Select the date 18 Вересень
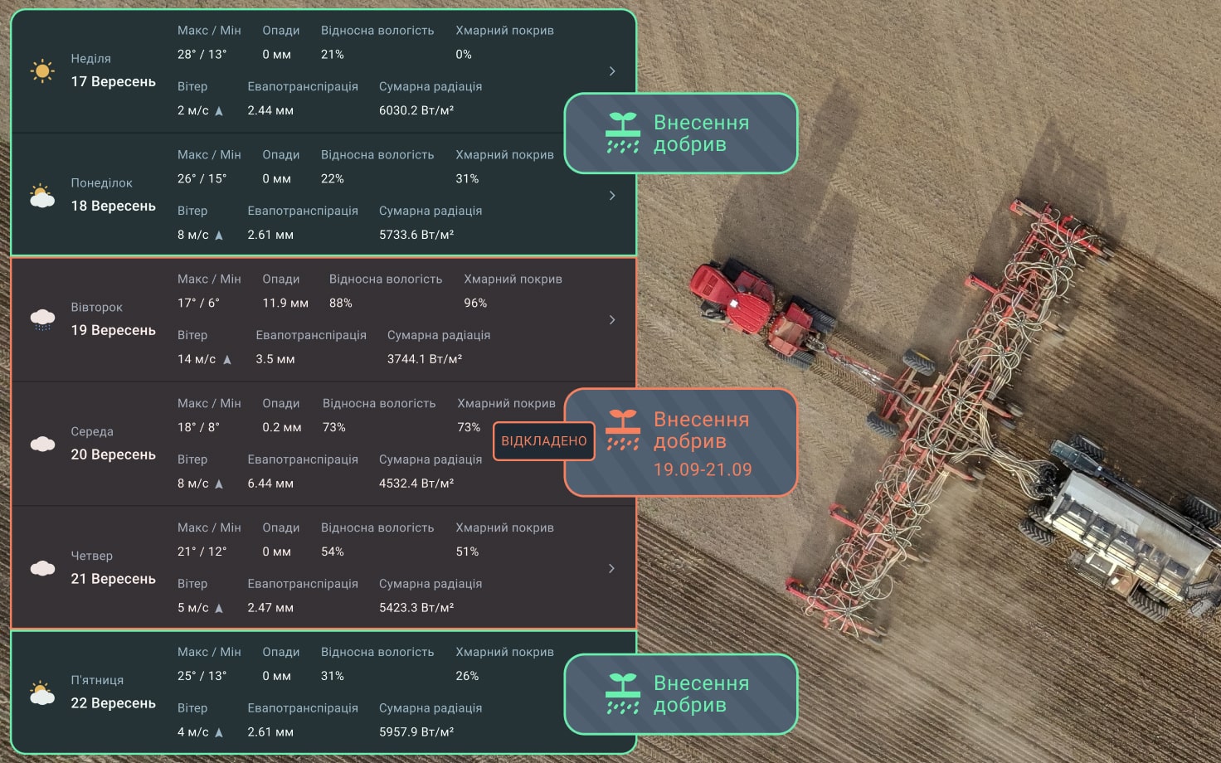 [x=113, y=206]
